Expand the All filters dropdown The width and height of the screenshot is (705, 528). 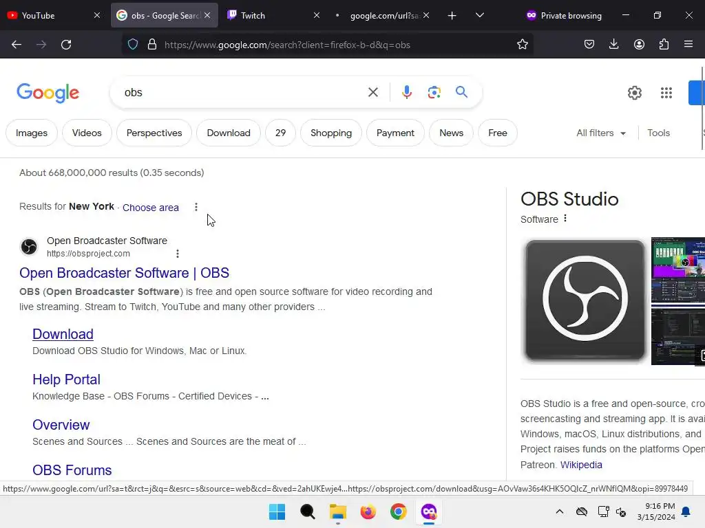pos(601,133)
